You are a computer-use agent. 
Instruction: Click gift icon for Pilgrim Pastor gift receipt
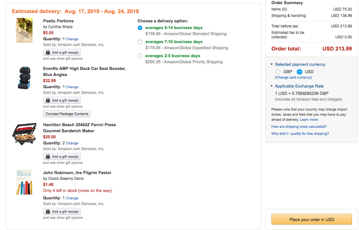[48, 211]
